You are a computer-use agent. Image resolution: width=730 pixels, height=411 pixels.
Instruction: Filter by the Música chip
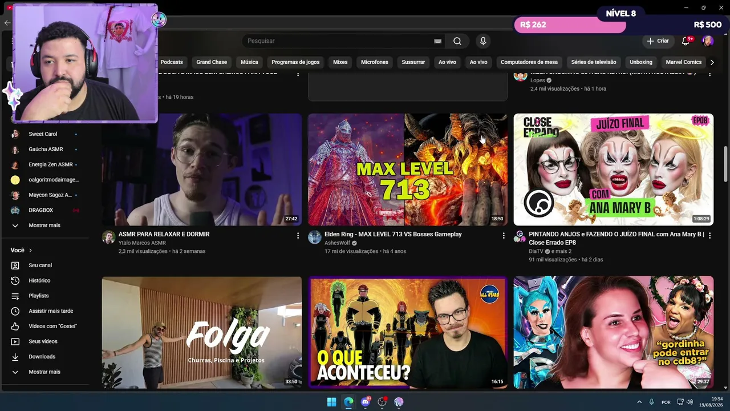coord(249,62)
